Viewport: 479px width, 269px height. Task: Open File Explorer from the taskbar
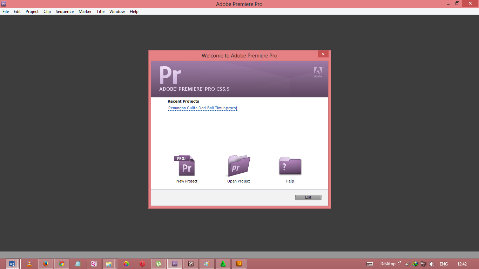coord(109,264)
